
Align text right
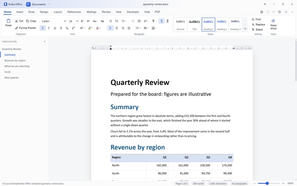(x=123, y=28)
